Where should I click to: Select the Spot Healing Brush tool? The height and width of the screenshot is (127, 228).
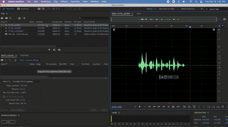coord(80,9)
